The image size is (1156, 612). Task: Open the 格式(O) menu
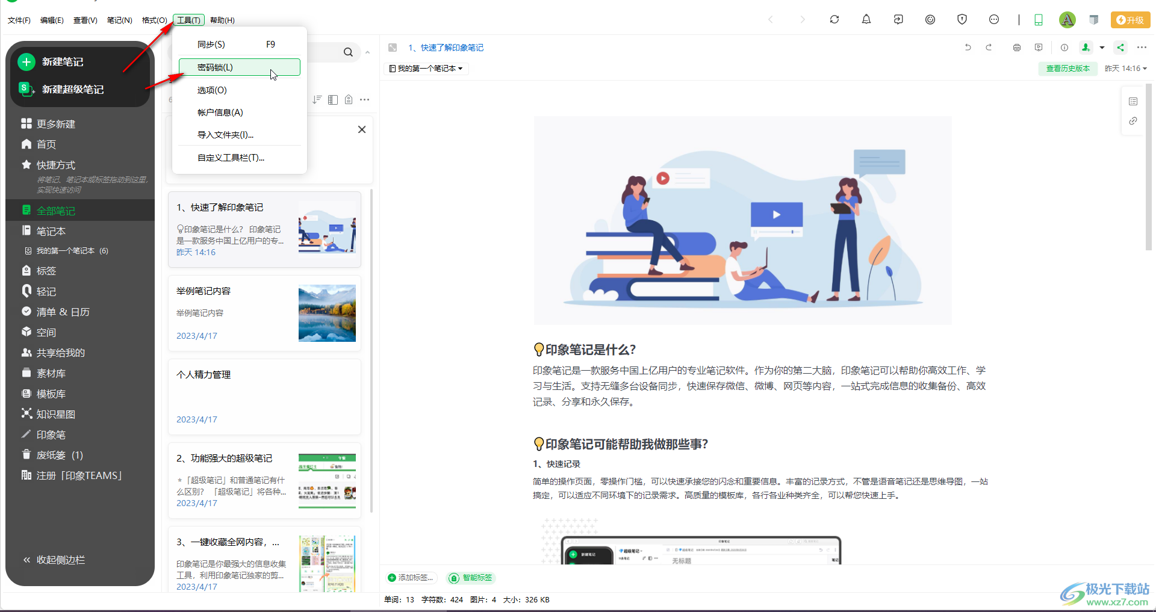[x=155, y=20]
